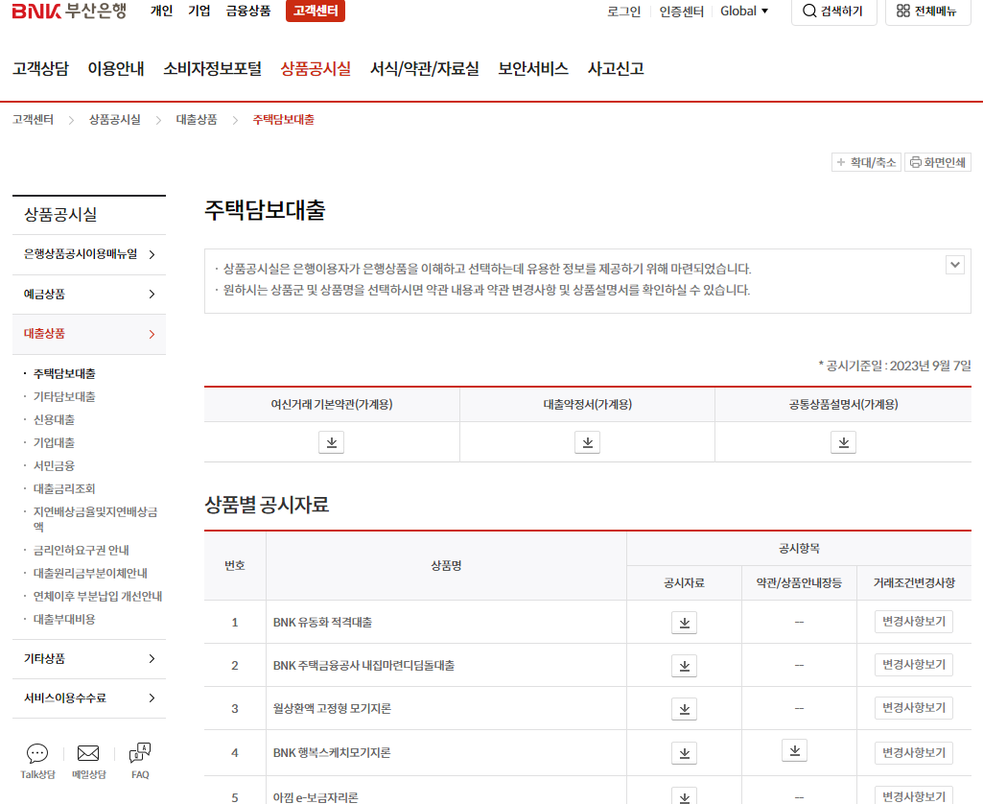Expand 기타상품 sidebar section

point(89,658)
